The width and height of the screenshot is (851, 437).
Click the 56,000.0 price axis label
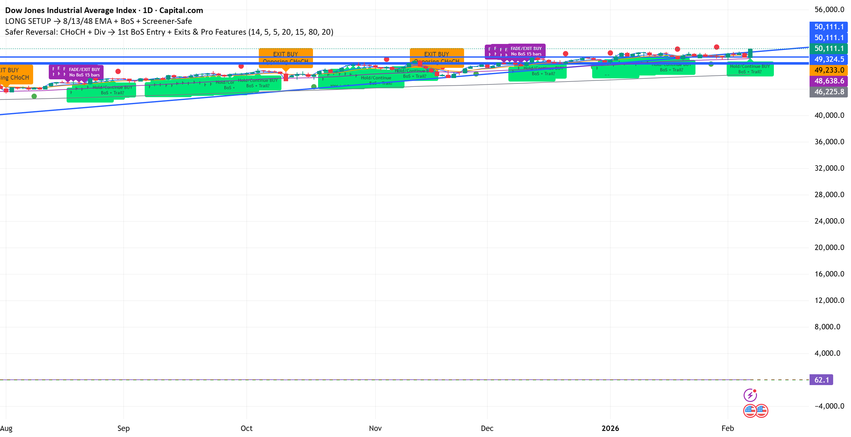tap(829, 10)
